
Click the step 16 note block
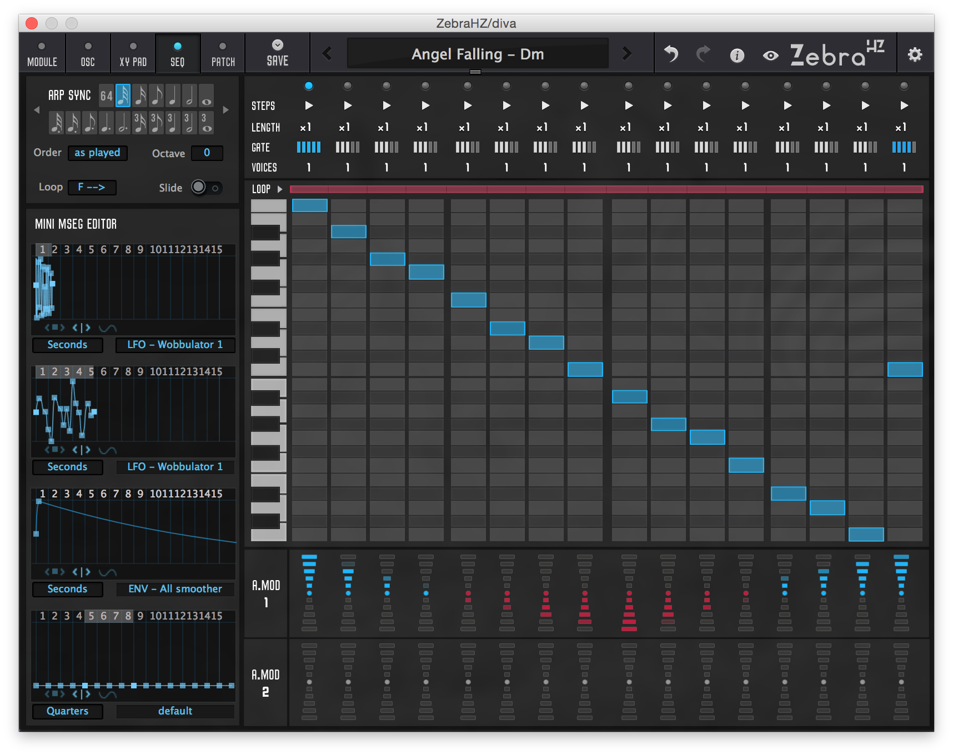(x=905, y=370)
